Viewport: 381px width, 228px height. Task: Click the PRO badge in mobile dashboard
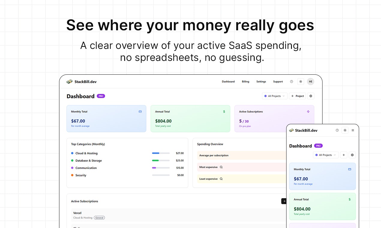coord(318,146)
